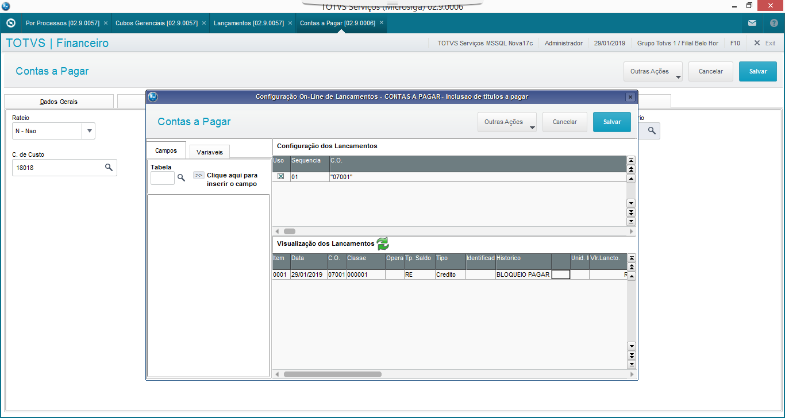Page up in the Visualização grid
This screenshot has width=785, height=418.
pos(632,267)
